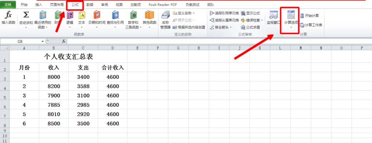Switch to the Review (审阅) tab
The image size is (372, 143).
pyautogui.click(x=105, y=5)
